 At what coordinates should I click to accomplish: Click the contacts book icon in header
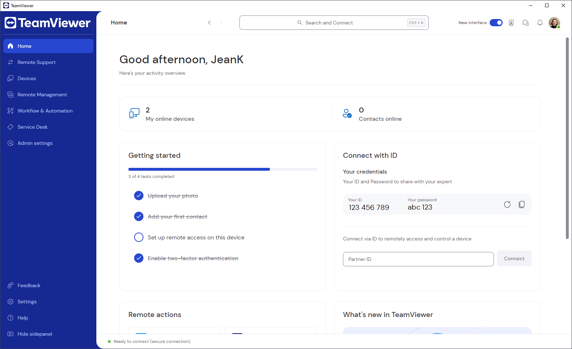tap(511, 23)
